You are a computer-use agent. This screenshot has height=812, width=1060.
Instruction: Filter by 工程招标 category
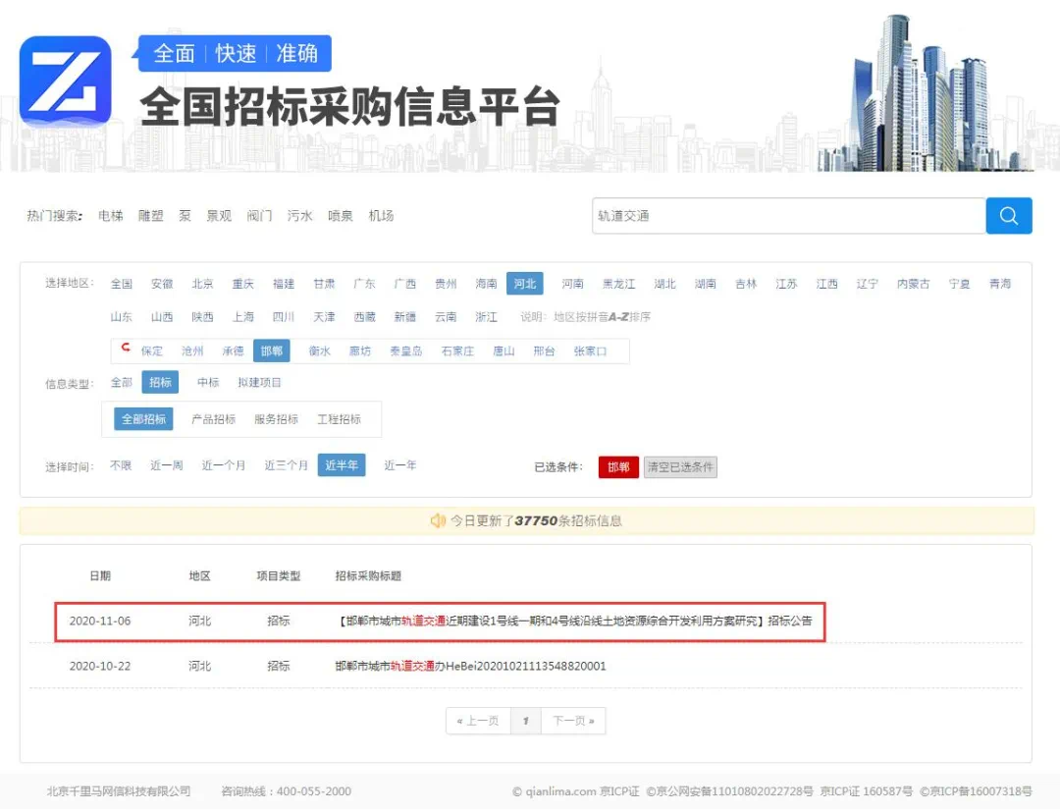[x=339, y=419]
